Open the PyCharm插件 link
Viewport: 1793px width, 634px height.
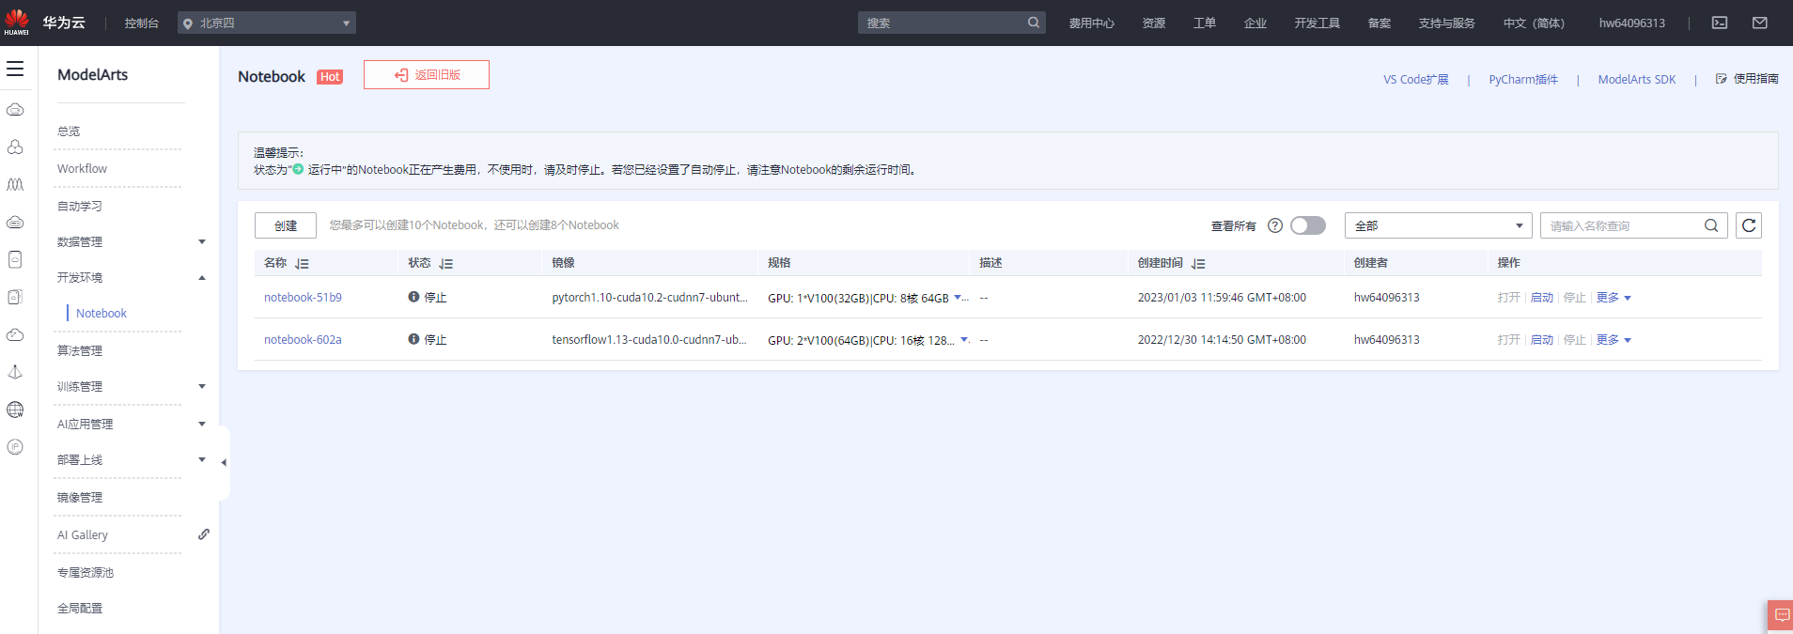pyautogui.click(x=1523, y=80)
